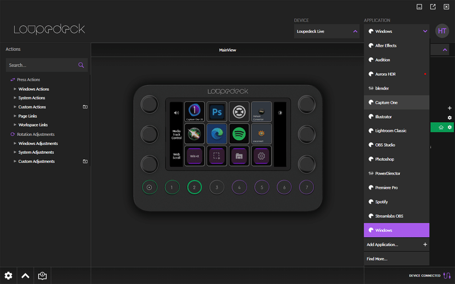The height and width of the screenshot is (284, 455).
Task: Click add folder icon beside Custom Adjustments
Action: (85, 161)
